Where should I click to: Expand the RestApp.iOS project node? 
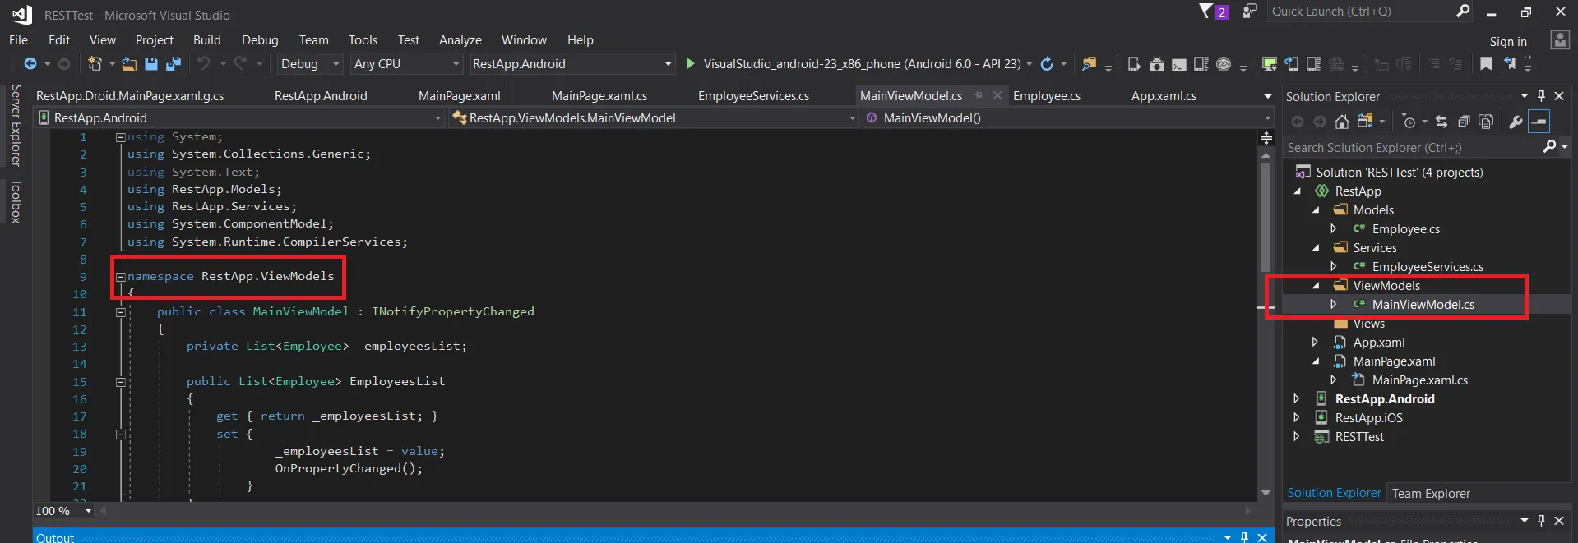point(1297,417)
